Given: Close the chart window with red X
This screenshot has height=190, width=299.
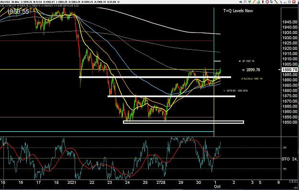Looking at the screenshot, I should click(294, 2).
